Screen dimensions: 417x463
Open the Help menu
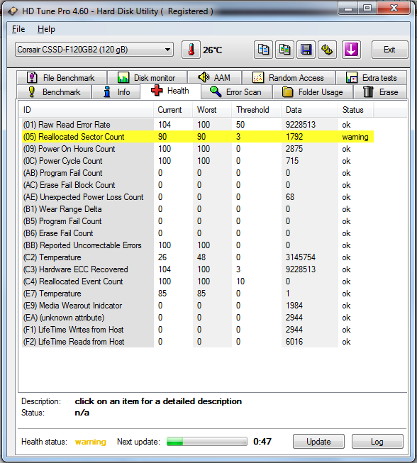click(46, 29)
